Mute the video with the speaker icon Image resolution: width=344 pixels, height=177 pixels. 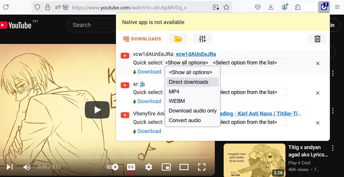coord(27,167)
